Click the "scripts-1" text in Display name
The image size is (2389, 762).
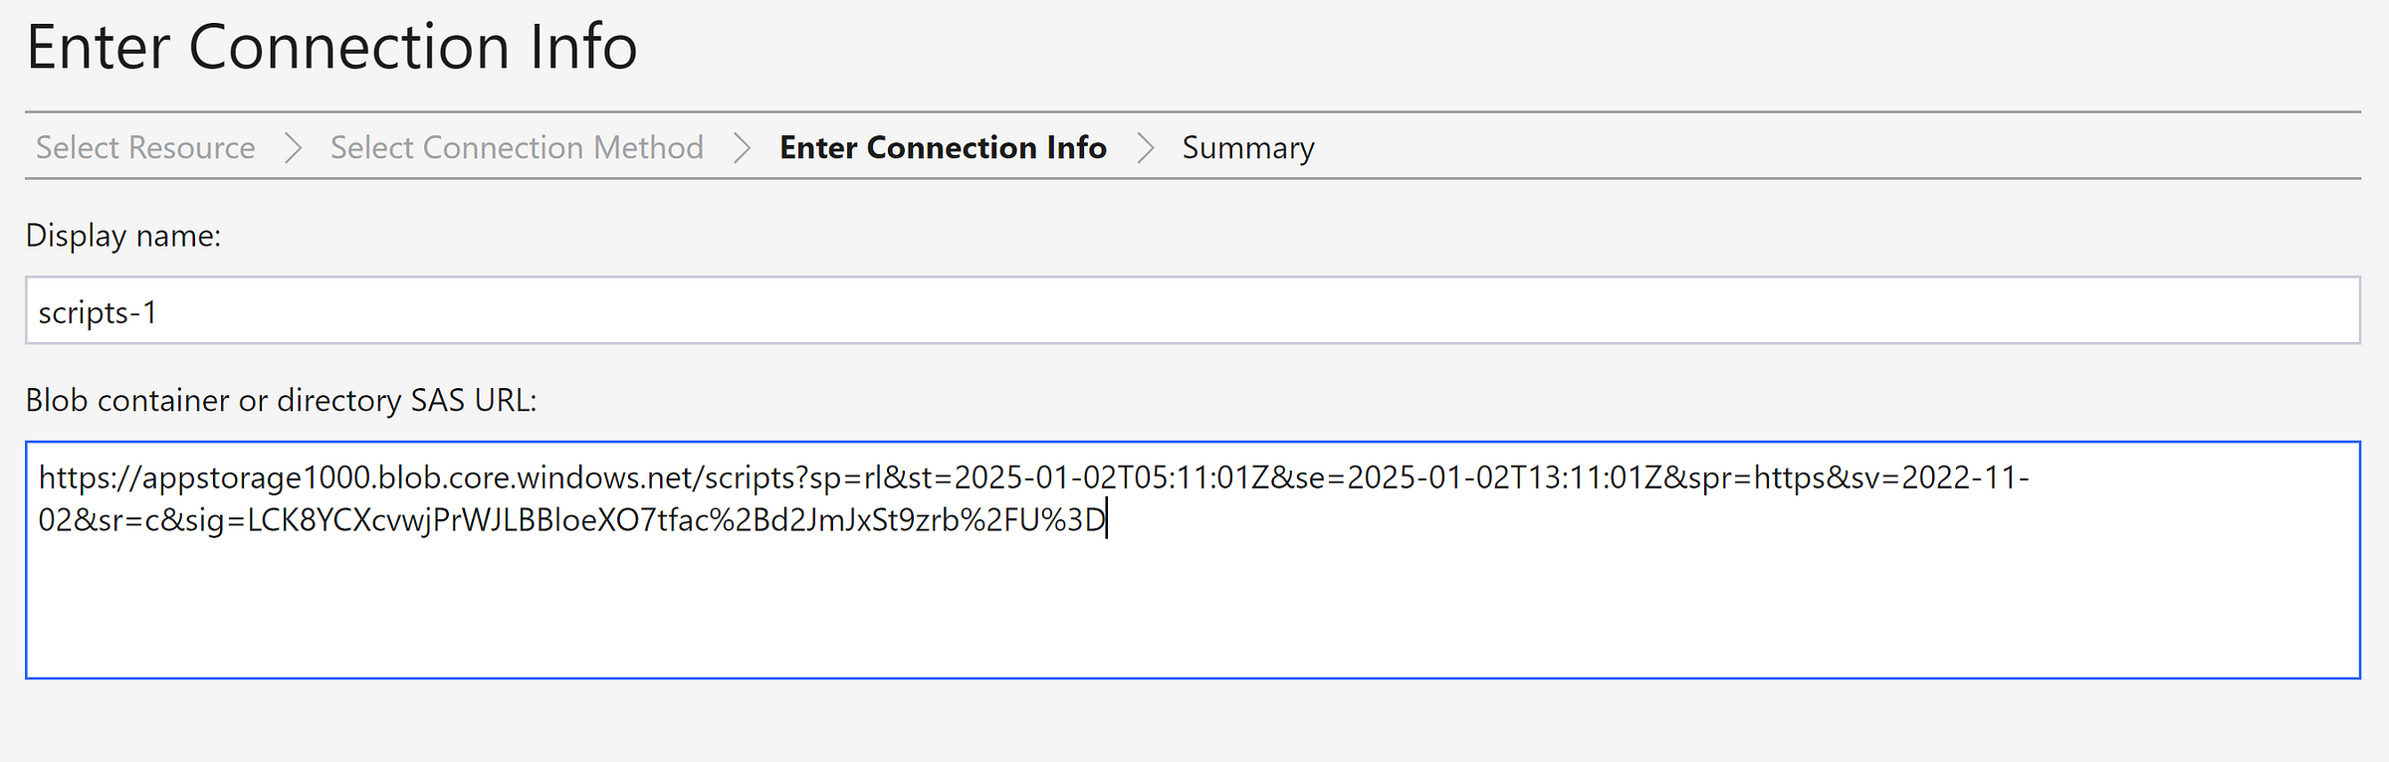point(98,313)
